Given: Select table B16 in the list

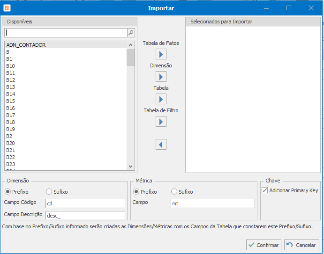Looking at the screenshot, I should tap(66, 108).
